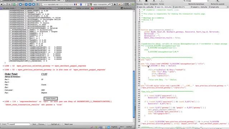Switch to 'wpsc-tra...tions.php' editor tab
Viewport: 229px width, 129px height.
point(163,7)
